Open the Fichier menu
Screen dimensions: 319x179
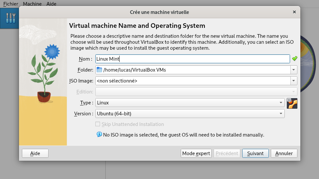pyautogui.click(x=11, y=4)
